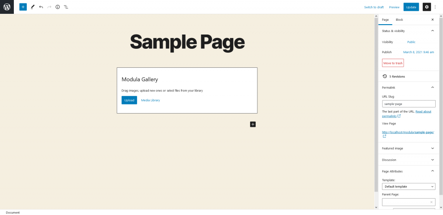
Task: Expand the Discussion panel
Action: coord(432,160)
